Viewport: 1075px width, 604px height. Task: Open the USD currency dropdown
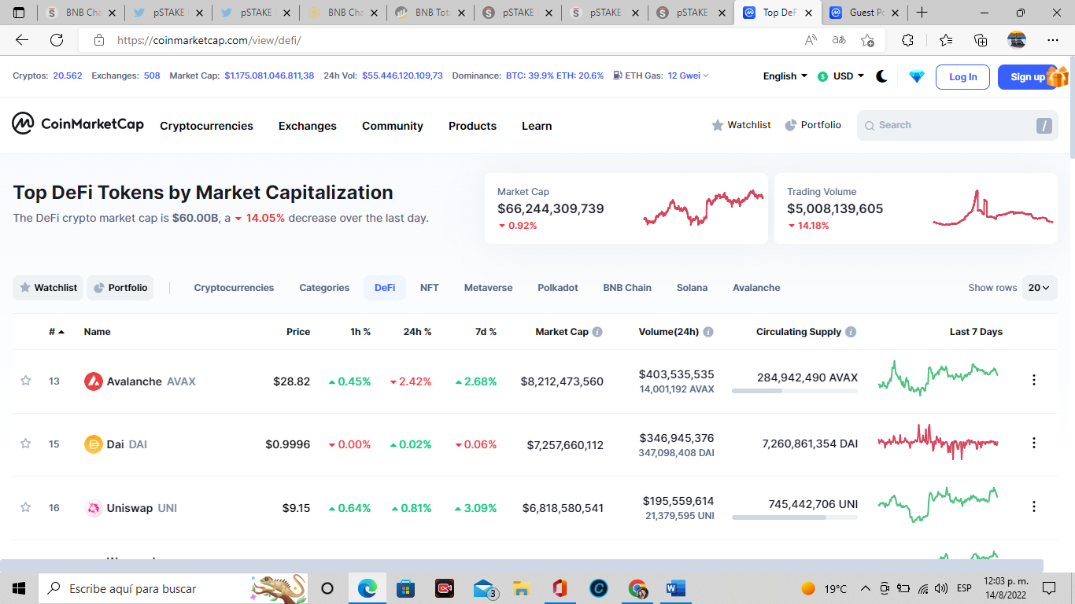point(840,76)
